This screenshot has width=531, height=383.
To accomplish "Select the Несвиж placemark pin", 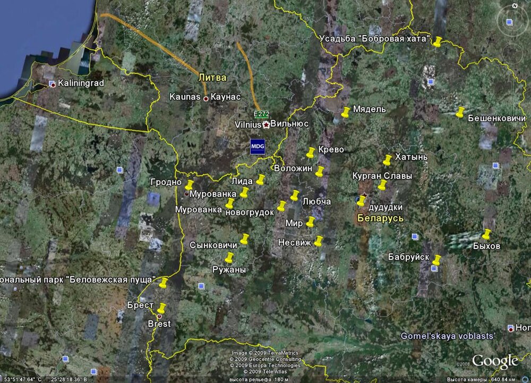I will point(319,241).
